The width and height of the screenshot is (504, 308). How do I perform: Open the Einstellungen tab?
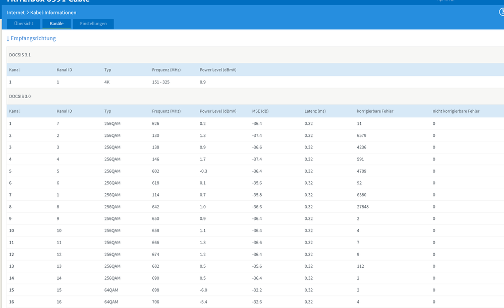click(93, 24)
